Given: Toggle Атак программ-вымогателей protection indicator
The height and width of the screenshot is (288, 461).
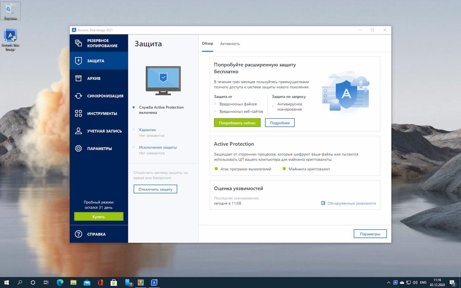Looking at the screenshot, I should (x=216, y=169).
